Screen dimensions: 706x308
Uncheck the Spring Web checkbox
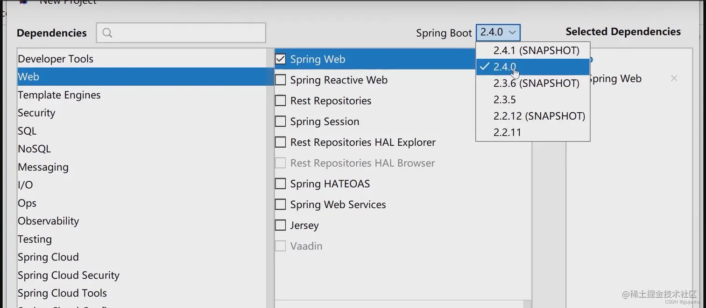(x=280, y=59)
